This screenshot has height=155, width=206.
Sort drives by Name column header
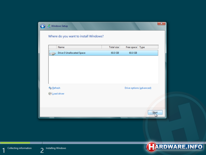[x=79, y=47]
